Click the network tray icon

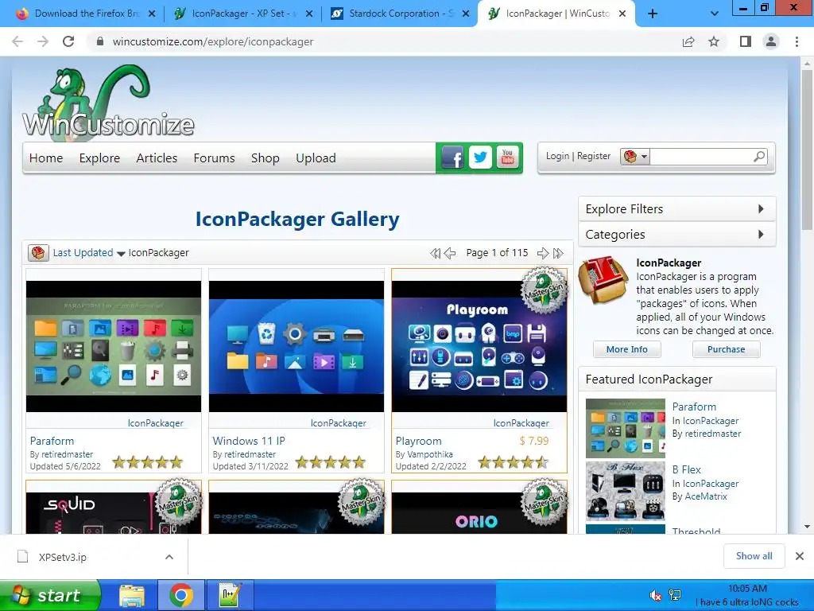(675, 595)
